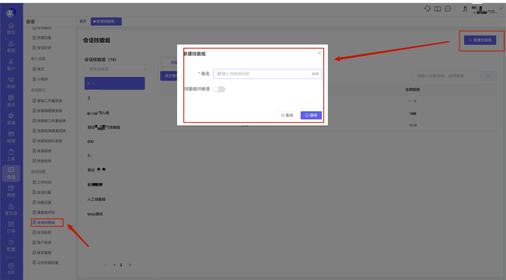The image size is (506, 280).
Task: Open the 配置 configuration module
Action: 11,246
